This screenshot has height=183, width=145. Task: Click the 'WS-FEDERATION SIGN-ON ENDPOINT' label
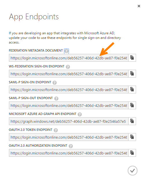pyautogui.click(x=37, y=66)
